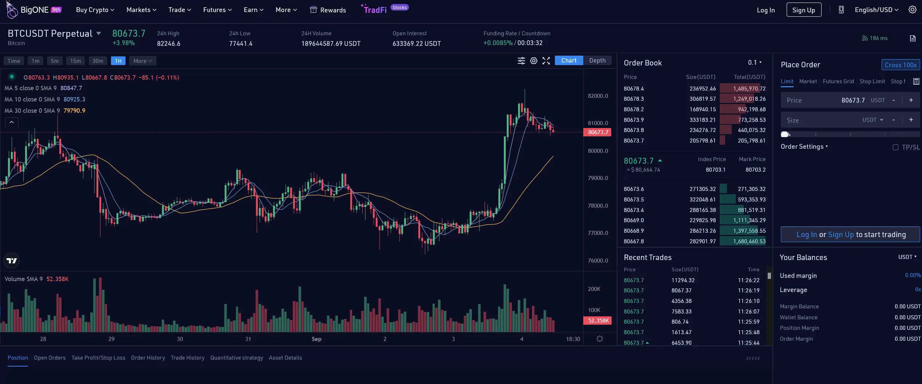Open the BigONE home logo
Image resolution: width=922 pixels, height=384 pixels.
33,10
